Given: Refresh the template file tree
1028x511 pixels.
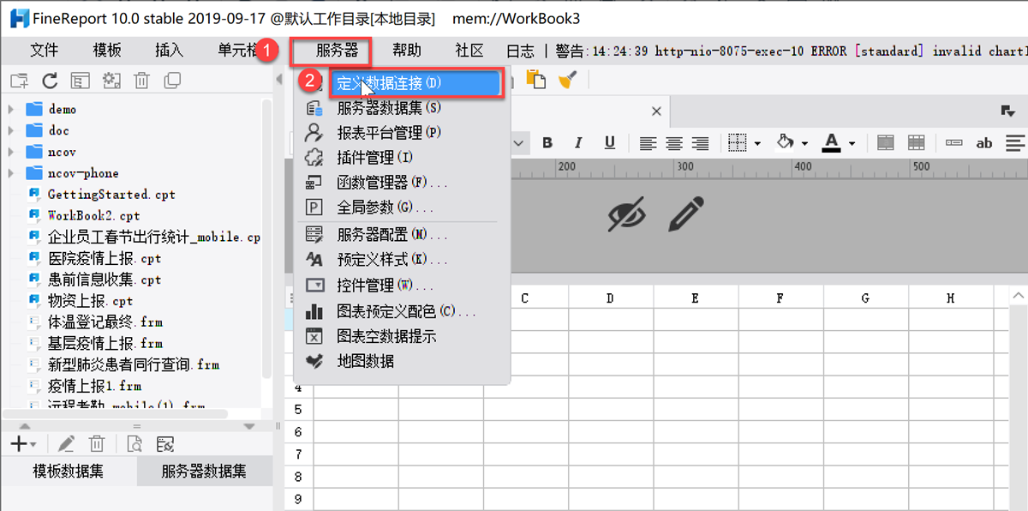Looking at the screenshot, I should pos(50,81).
